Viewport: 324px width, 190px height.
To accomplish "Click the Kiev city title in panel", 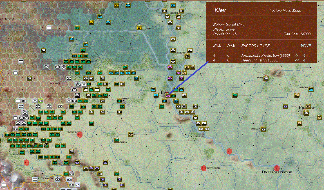I will (x=220, y=10).
